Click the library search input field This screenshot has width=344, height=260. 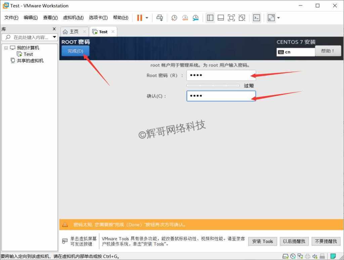click(x=30, y=37)
